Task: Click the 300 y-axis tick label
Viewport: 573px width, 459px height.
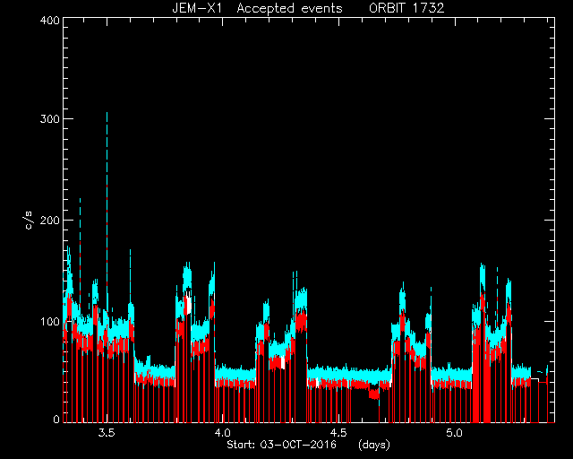Action: pos(50,119)
